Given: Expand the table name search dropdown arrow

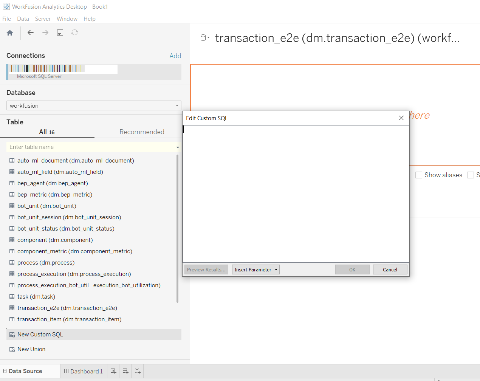Looking at the screenshot, I should pos(178,147).
